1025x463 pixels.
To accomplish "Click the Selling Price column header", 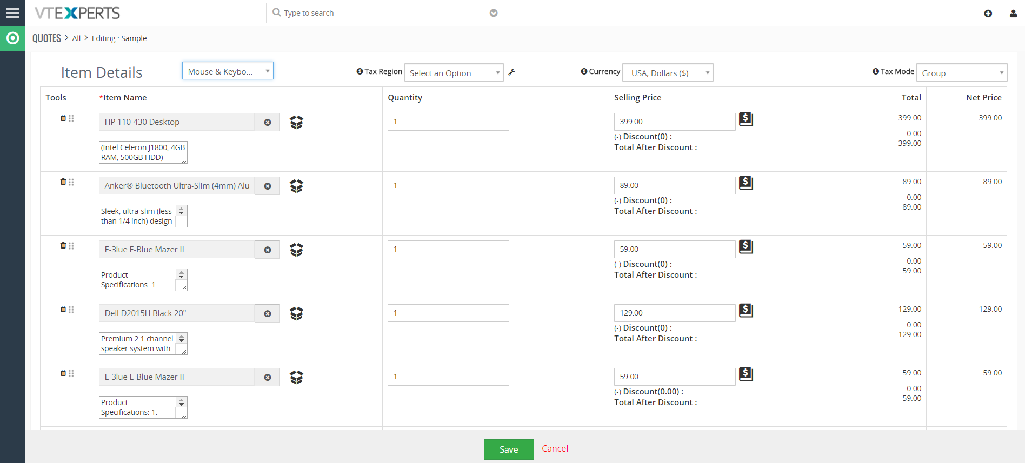I will click(637, 98).
